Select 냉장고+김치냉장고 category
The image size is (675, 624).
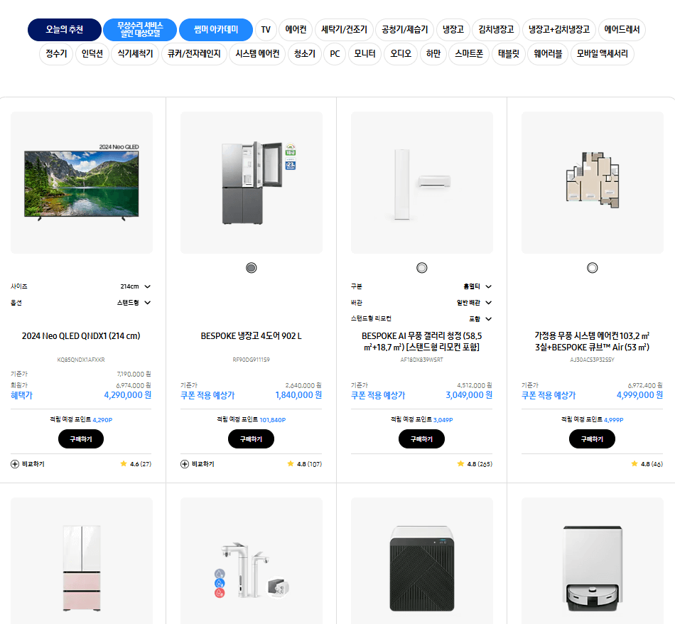pyautogui.click(x=558, y=30)
